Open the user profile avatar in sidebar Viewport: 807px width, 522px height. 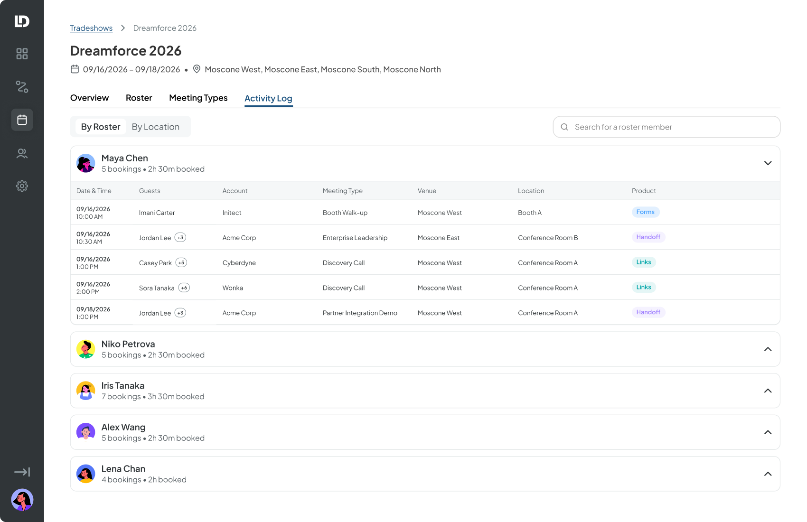coord(22,500)
